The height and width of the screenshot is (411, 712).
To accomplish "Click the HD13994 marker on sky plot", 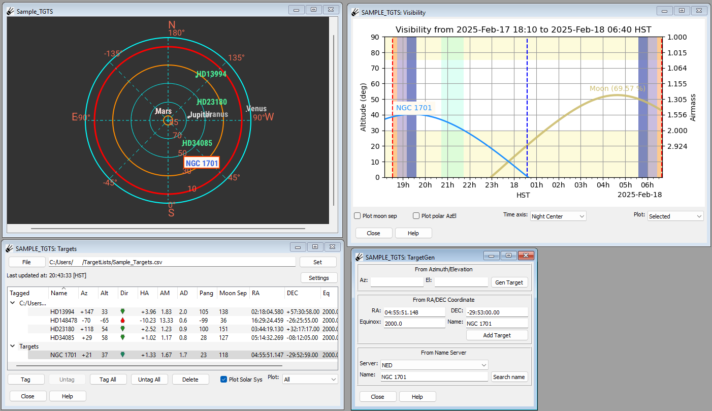I will click(x=211, y=74).
